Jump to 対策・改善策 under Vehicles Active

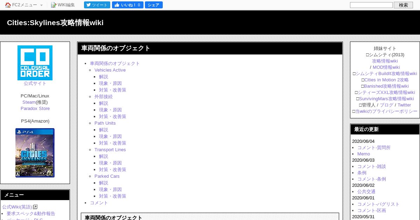pyautogui.click(x=113, y=90)
